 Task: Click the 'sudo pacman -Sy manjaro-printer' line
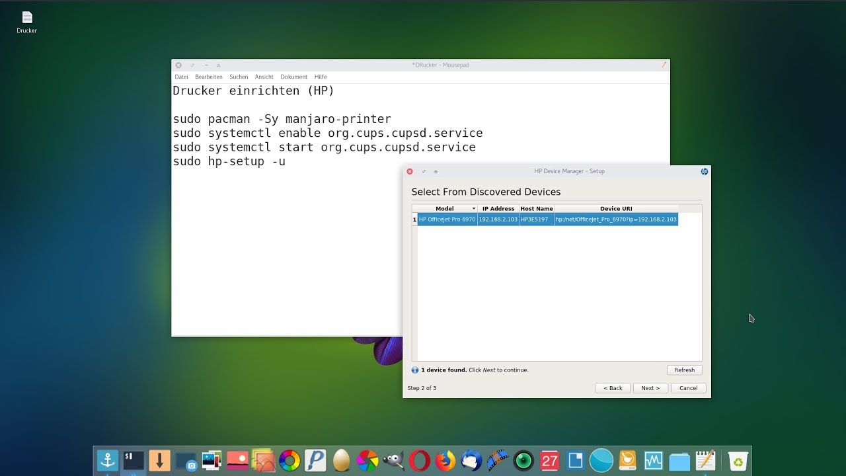click(x=282, y=120)
